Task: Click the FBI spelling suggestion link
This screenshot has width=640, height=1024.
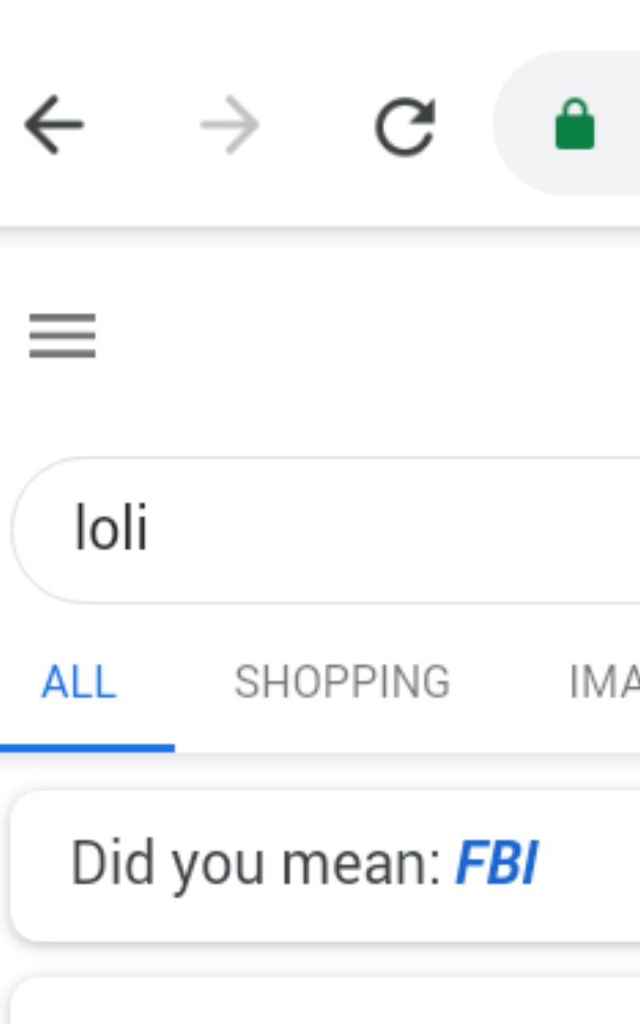Action: [x=496, y=862]
